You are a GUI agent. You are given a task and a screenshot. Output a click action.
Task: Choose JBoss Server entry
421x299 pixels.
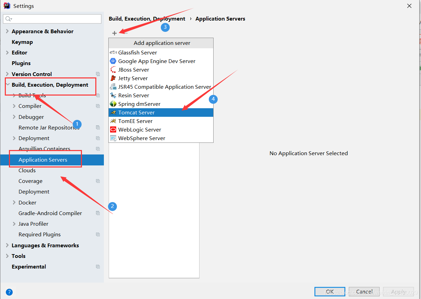tap(161, 70)
